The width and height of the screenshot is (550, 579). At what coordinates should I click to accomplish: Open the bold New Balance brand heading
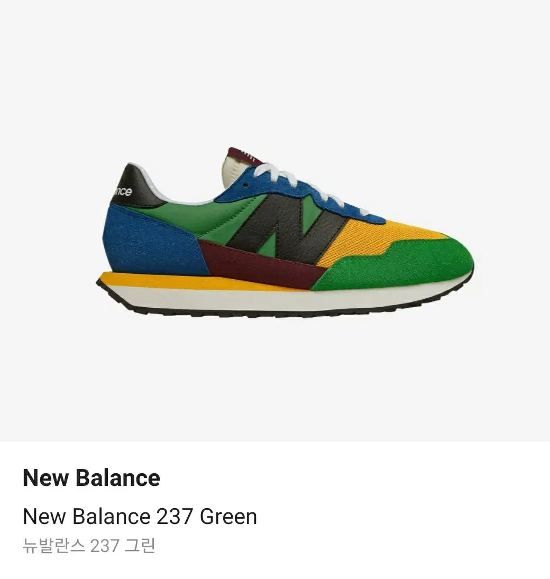[x=91, y=477]
